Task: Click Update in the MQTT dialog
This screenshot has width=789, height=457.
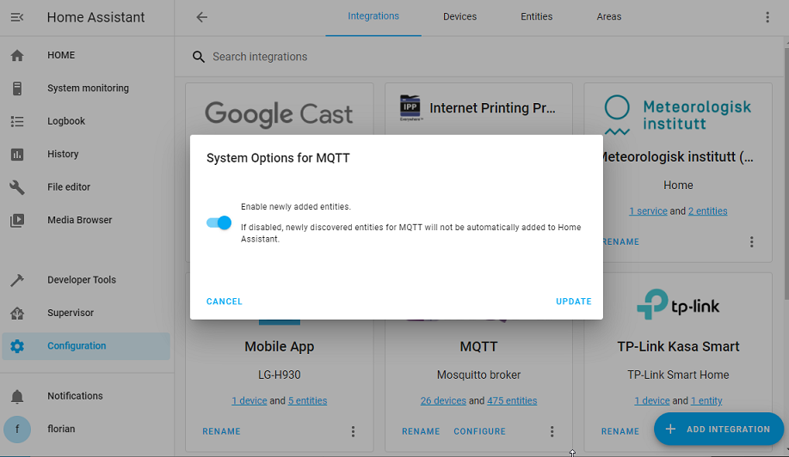Action: pyautogui.click(x=574, y=302)
